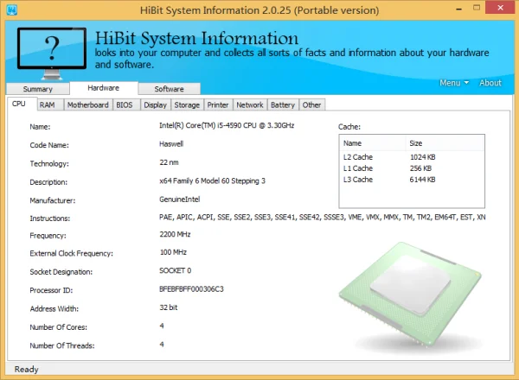Open the BIOS sub-tab

tap(125, 105)
